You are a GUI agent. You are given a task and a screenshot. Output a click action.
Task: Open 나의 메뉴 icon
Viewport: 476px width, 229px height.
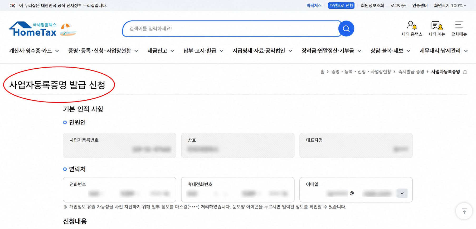tap(437, 28)
